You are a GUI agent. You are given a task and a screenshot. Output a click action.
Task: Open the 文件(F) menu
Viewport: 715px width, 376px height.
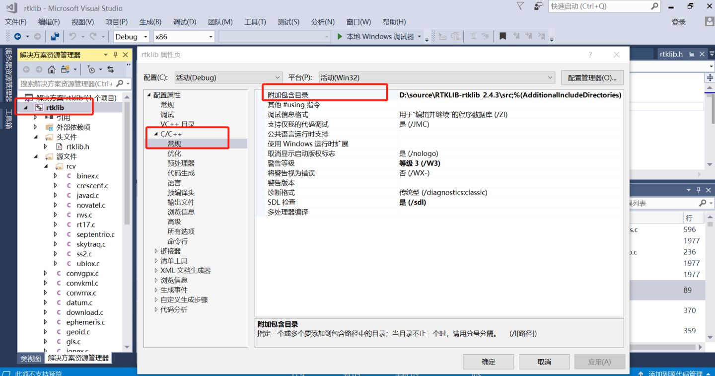click(15, 22)
